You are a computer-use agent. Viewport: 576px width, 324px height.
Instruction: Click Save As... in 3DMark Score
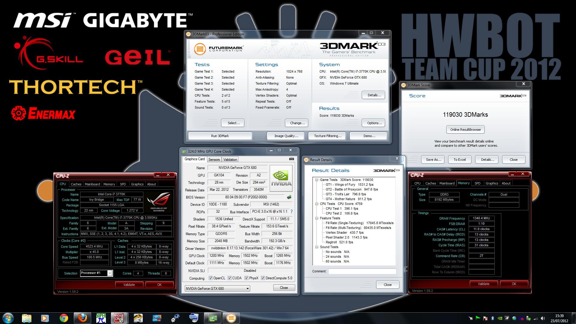[x=433, y=160]
